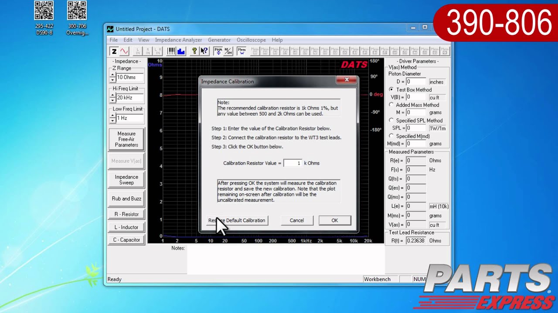The image size is (558, 313).
Task: Select the Mem 1 memory slot icon
Action: 255,51
